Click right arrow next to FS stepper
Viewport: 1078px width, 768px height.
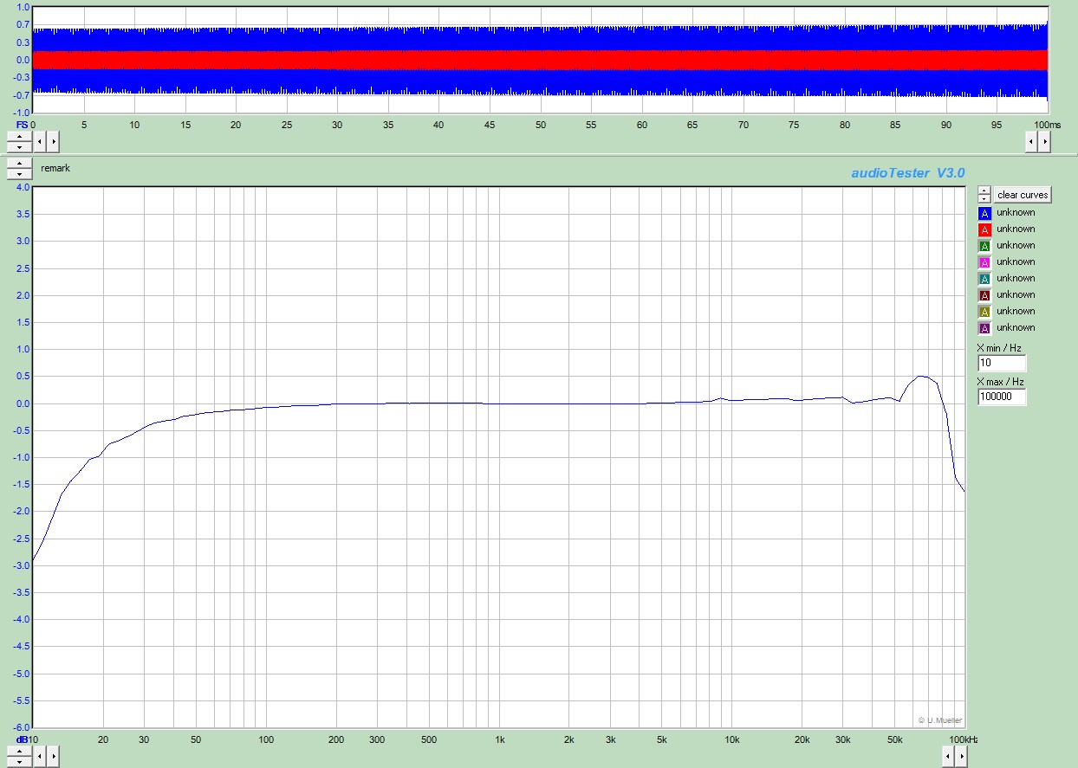(x=53, y=140)
